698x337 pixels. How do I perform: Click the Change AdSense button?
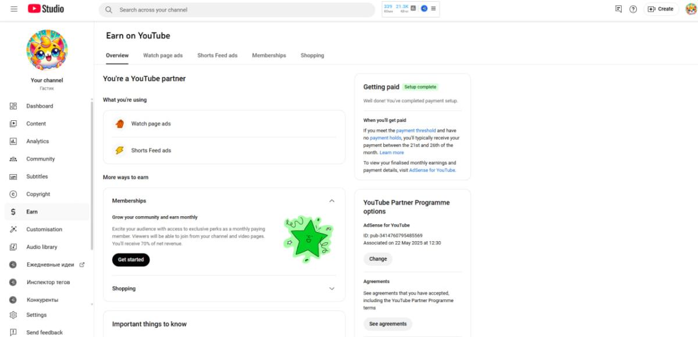click(378, 259)
